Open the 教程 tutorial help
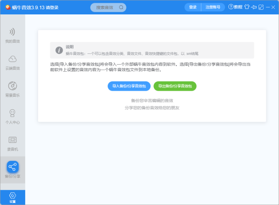279x205 pixels. click(235, 7)
